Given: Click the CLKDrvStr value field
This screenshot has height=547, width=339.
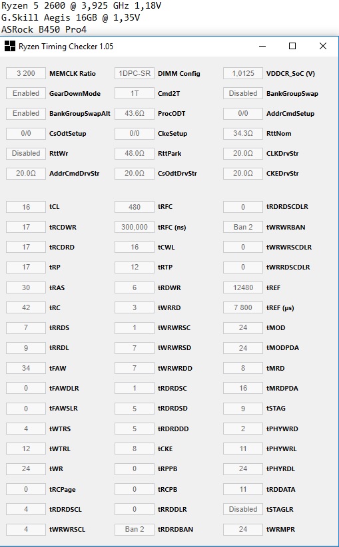Looking at the screenshot, I should (243, 153).
